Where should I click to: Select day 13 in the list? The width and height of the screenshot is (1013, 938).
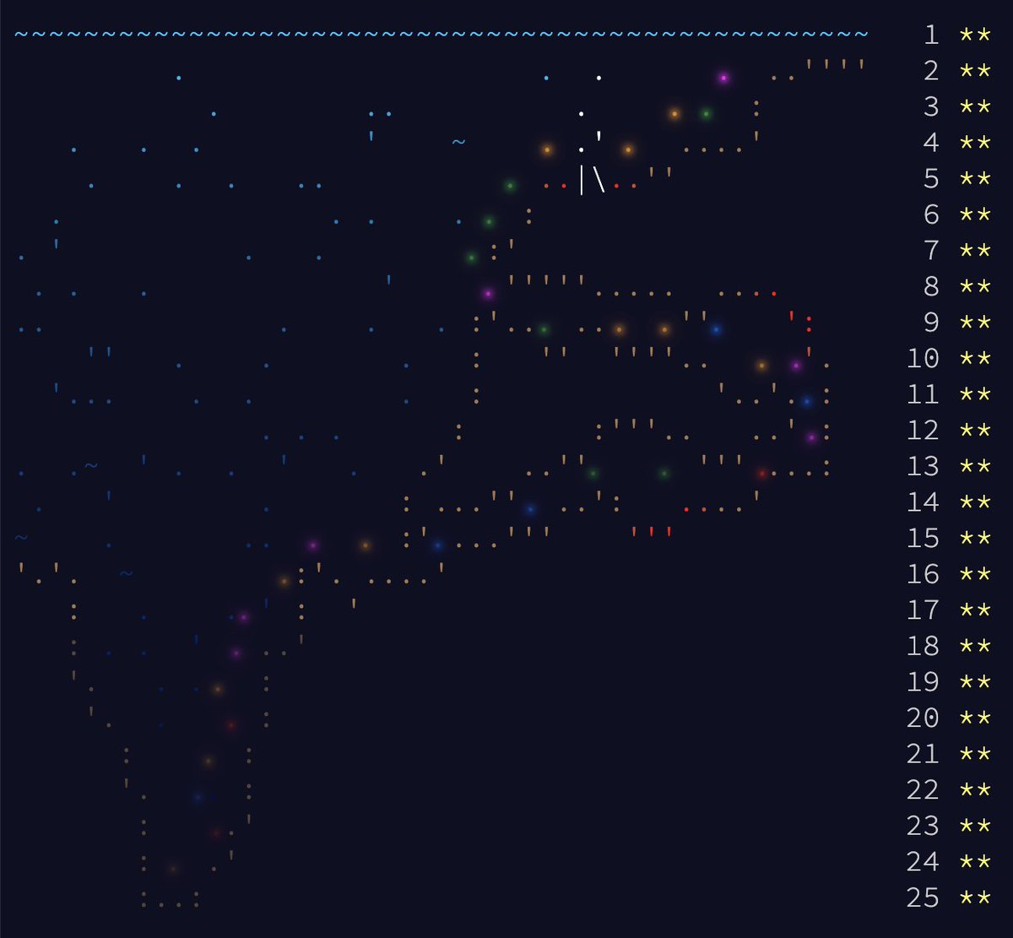click(923, 466)
